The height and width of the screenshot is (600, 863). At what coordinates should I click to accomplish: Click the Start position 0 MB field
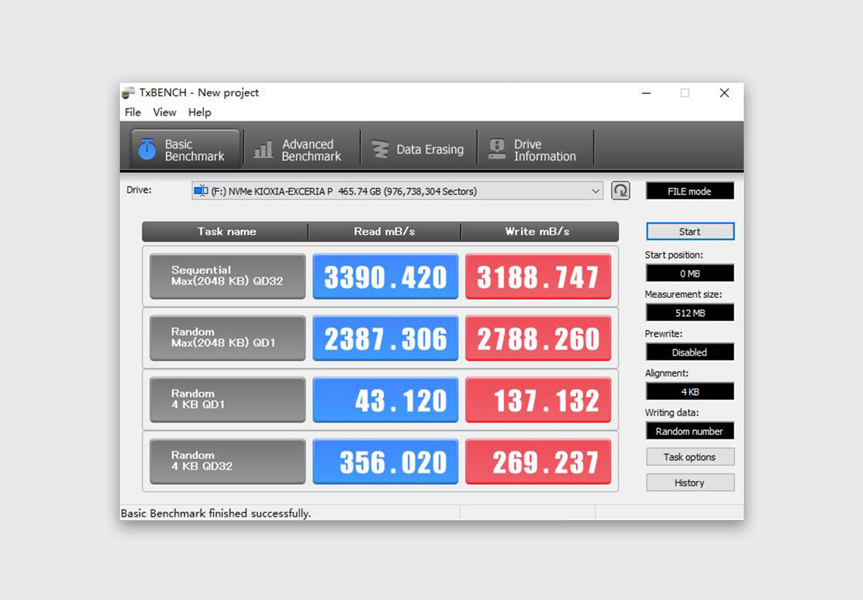click(x=689, y=273)
